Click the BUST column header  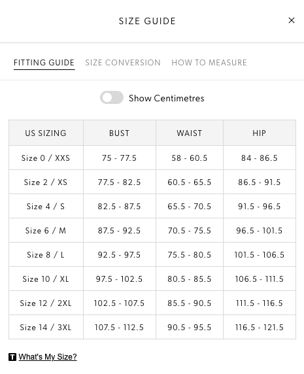tap(119, 133)
